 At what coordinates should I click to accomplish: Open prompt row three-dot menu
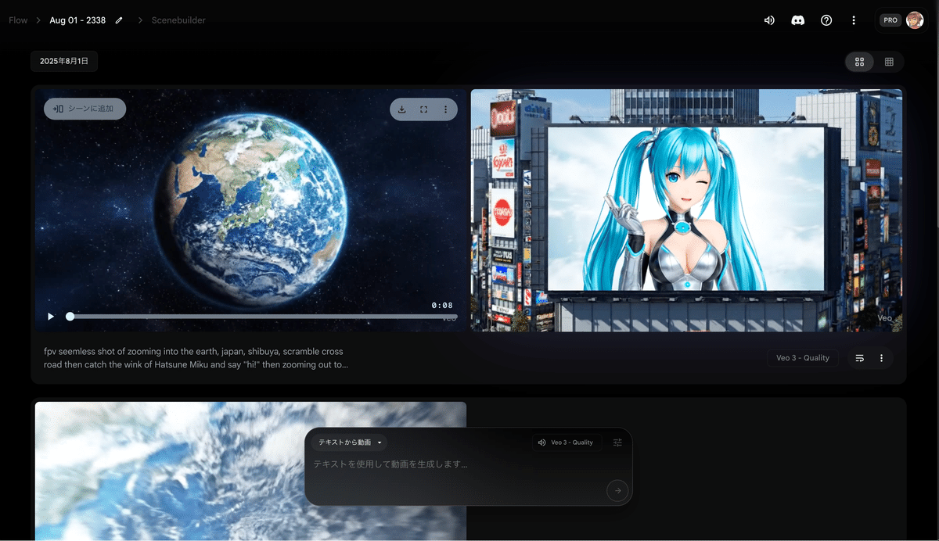[881, 358]
